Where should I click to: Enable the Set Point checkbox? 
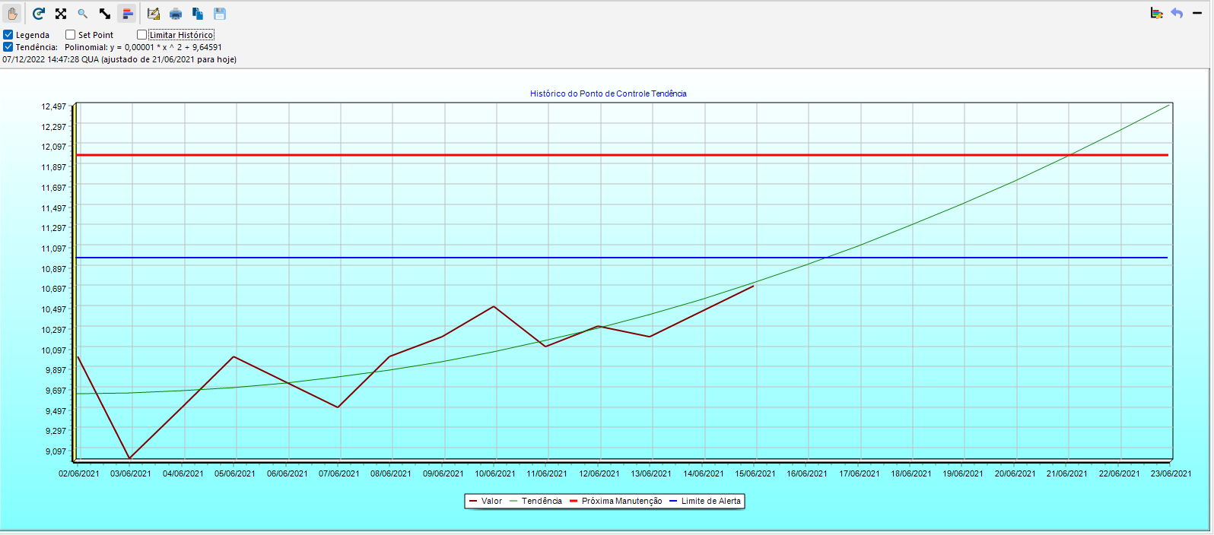(71, 35)
